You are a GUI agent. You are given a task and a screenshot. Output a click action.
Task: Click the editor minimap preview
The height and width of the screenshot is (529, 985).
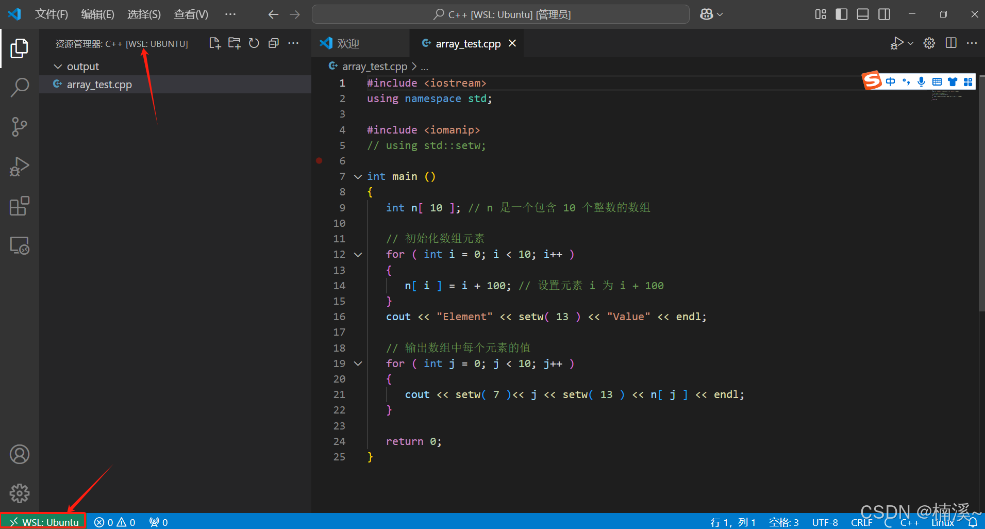(x=946, y=95)
